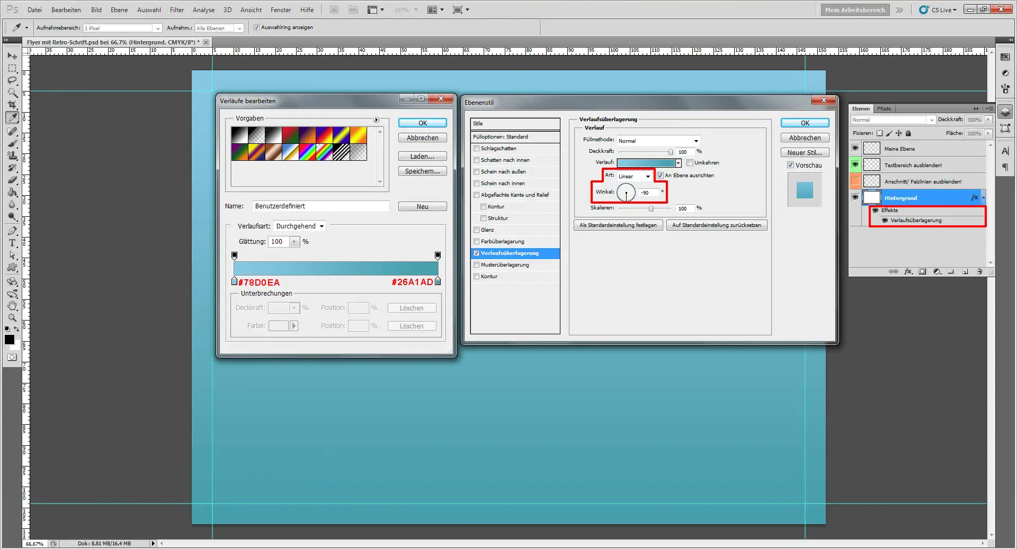Click into the gradient Name field
This screenshot has width=1017, height=549.
320,206
